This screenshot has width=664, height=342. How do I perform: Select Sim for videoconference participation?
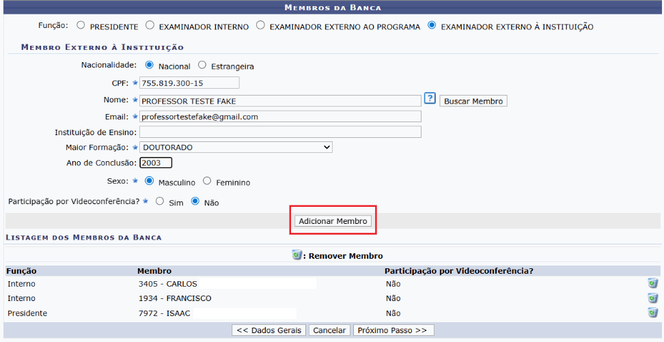click(160, 202)
